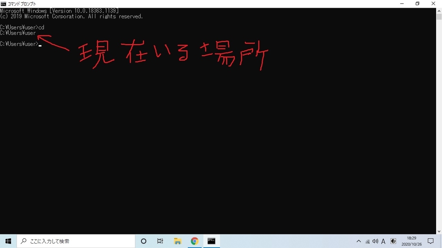Click the scrollbar down arrow in Command Prompt

point(439,231)
